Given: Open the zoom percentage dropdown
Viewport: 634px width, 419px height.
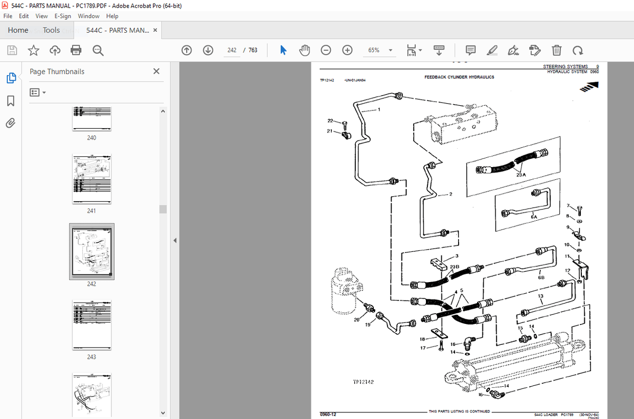Looking at the screenshot, I should tap(390, 50).
